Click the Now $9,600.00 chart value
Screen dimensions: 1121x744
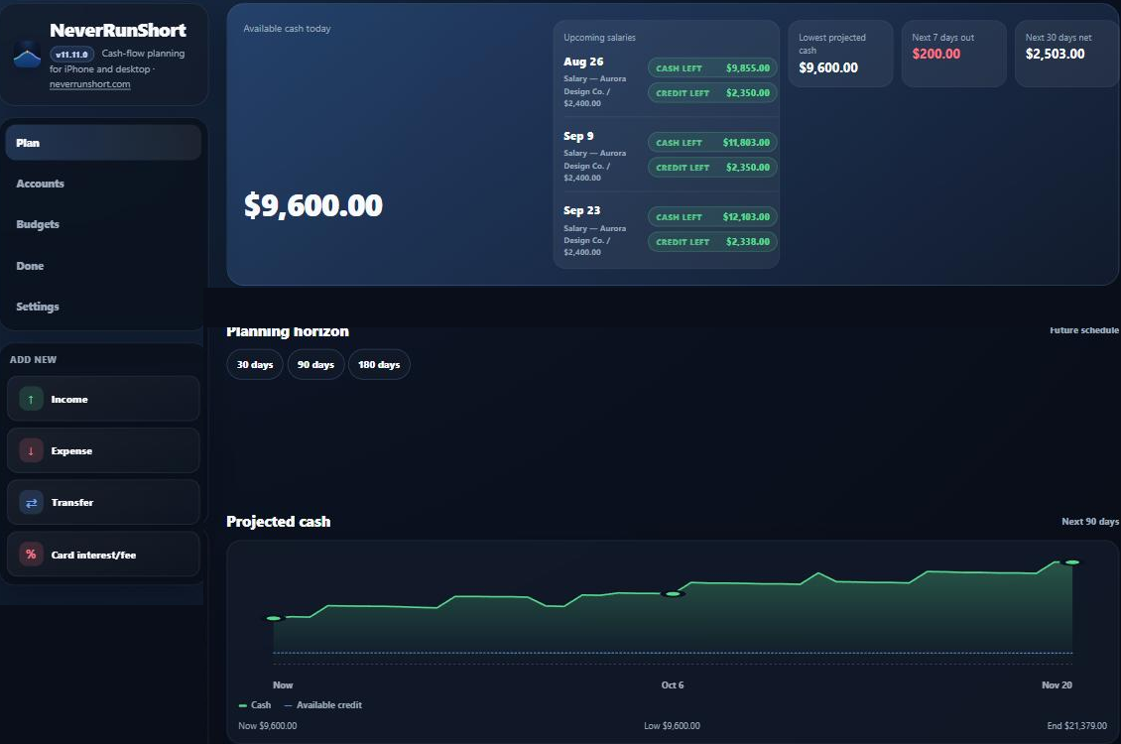268,725
